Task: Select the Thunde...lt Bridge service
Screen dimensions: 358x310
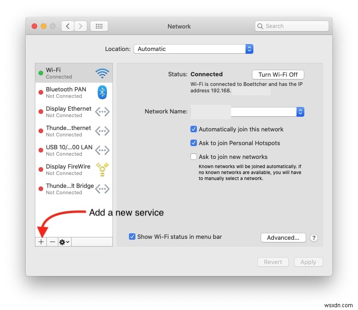Action: tap(74, 189)
